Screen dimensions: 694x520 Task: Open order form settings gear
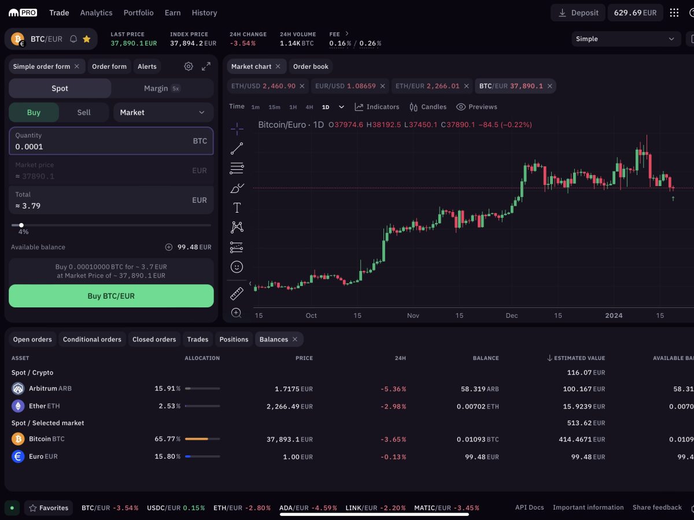[x=189, y=66]
